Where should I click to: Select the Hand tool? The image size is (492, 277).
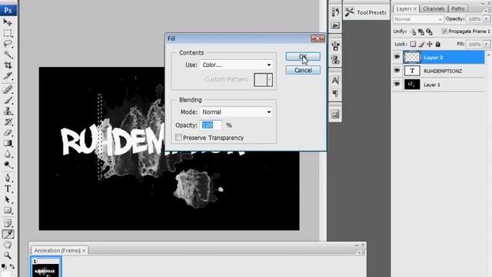pyautogui.click(x=8, y=245)
